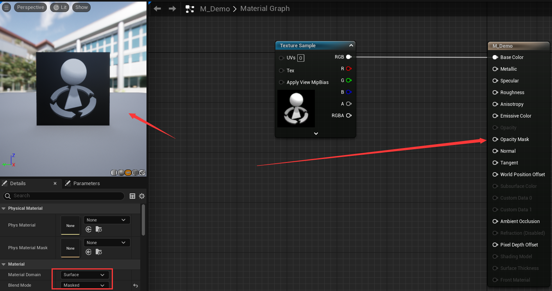The width and height of the screenshot is (552, 291).
Task: Browse to Phys Material asset in Content Browser
Action: click(x=98, y=230)
